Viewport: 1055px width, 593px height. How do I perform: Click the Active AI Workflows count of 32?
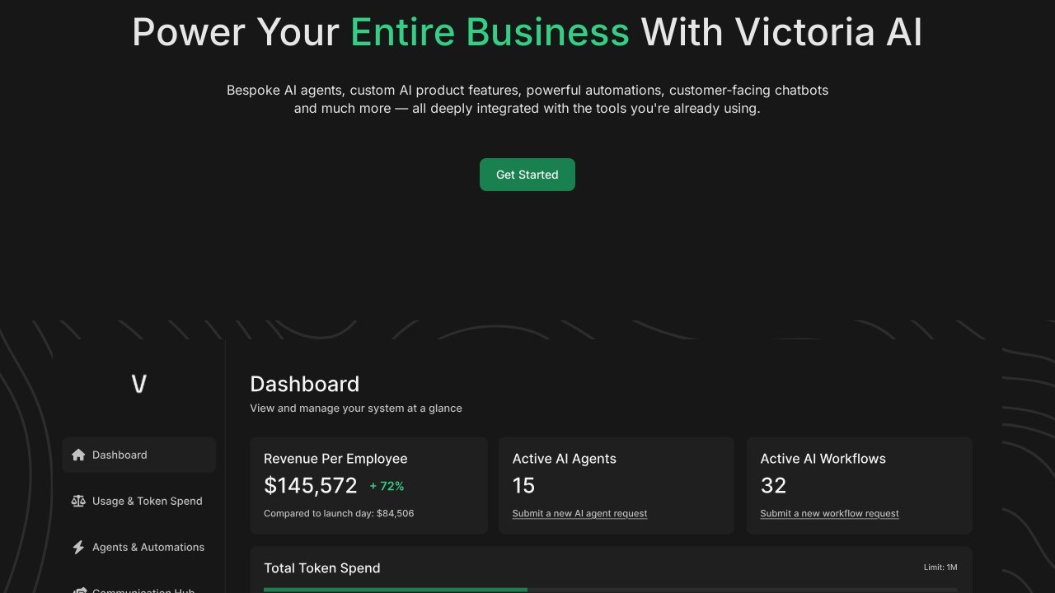(773, 486)
